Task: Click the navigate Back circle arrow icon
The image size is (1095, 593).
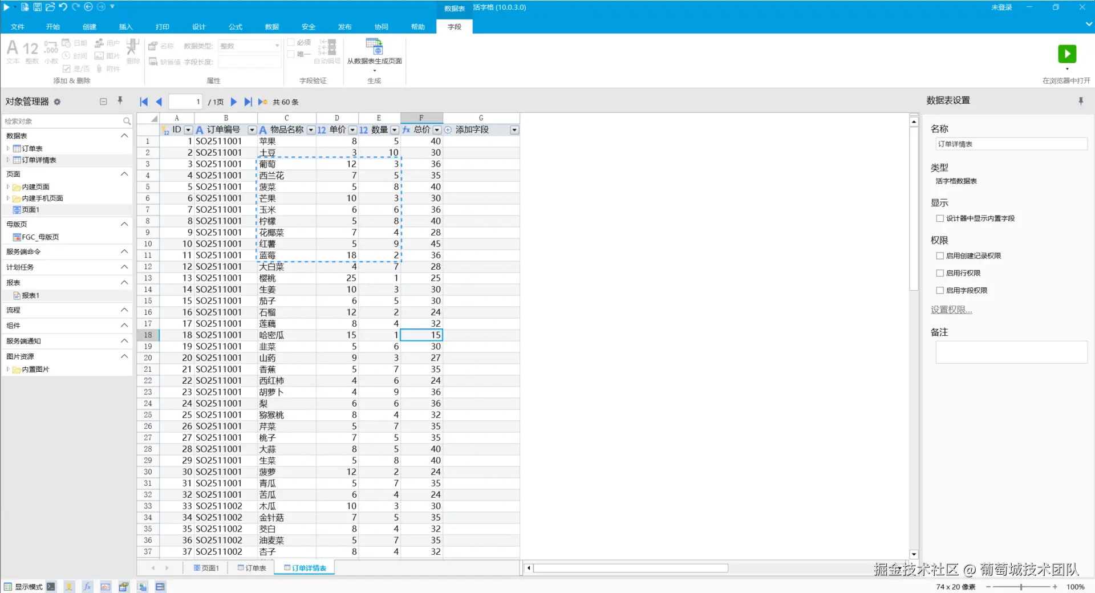Action: (x=88, y=7)
